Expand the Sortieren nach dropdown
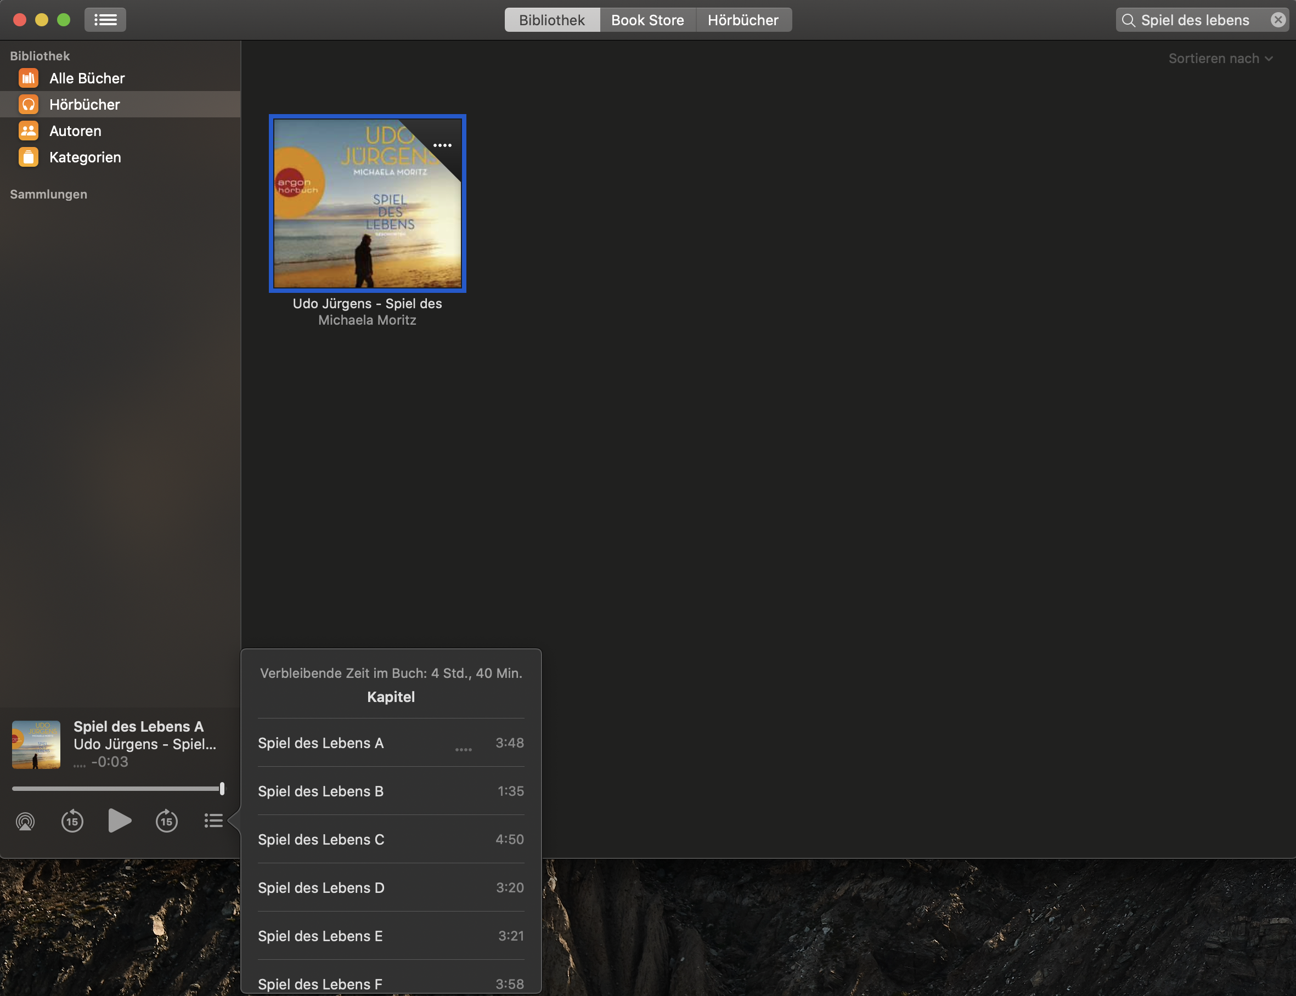1296x996 pixels. coord(1220,58)
